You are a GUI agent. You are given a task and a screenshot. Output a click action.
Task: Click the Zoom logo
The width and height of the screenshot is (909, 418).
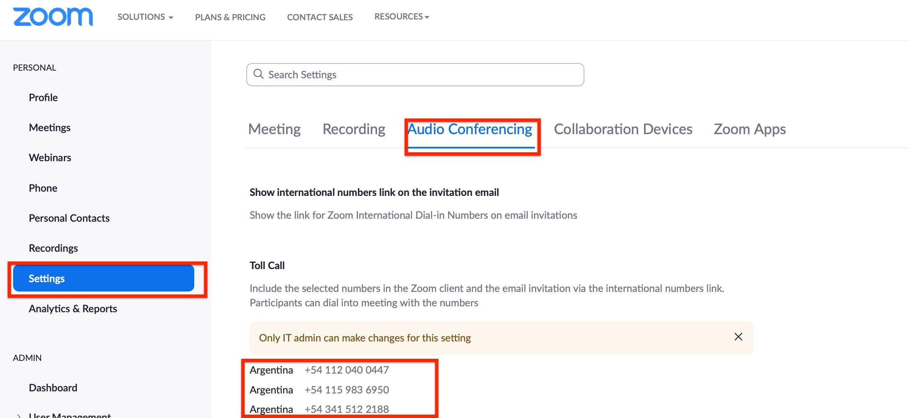53,17
